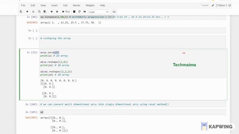This screenshot has height=134, width=239.
Task: Click the print(a2) # 3D array line
Action: (x=55, y=75)
